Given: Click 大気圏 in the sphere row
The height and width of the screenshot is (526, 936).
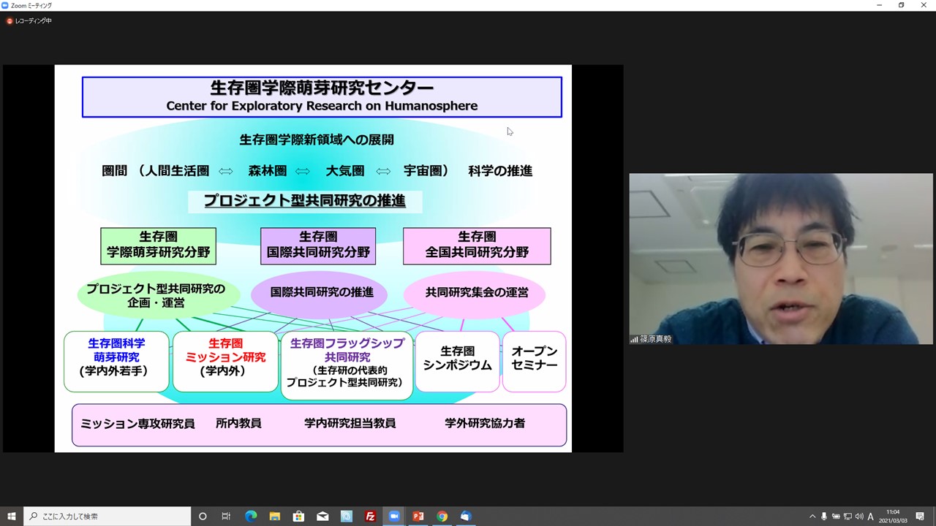Looking at the screenshot, I should tap(345, 171).
